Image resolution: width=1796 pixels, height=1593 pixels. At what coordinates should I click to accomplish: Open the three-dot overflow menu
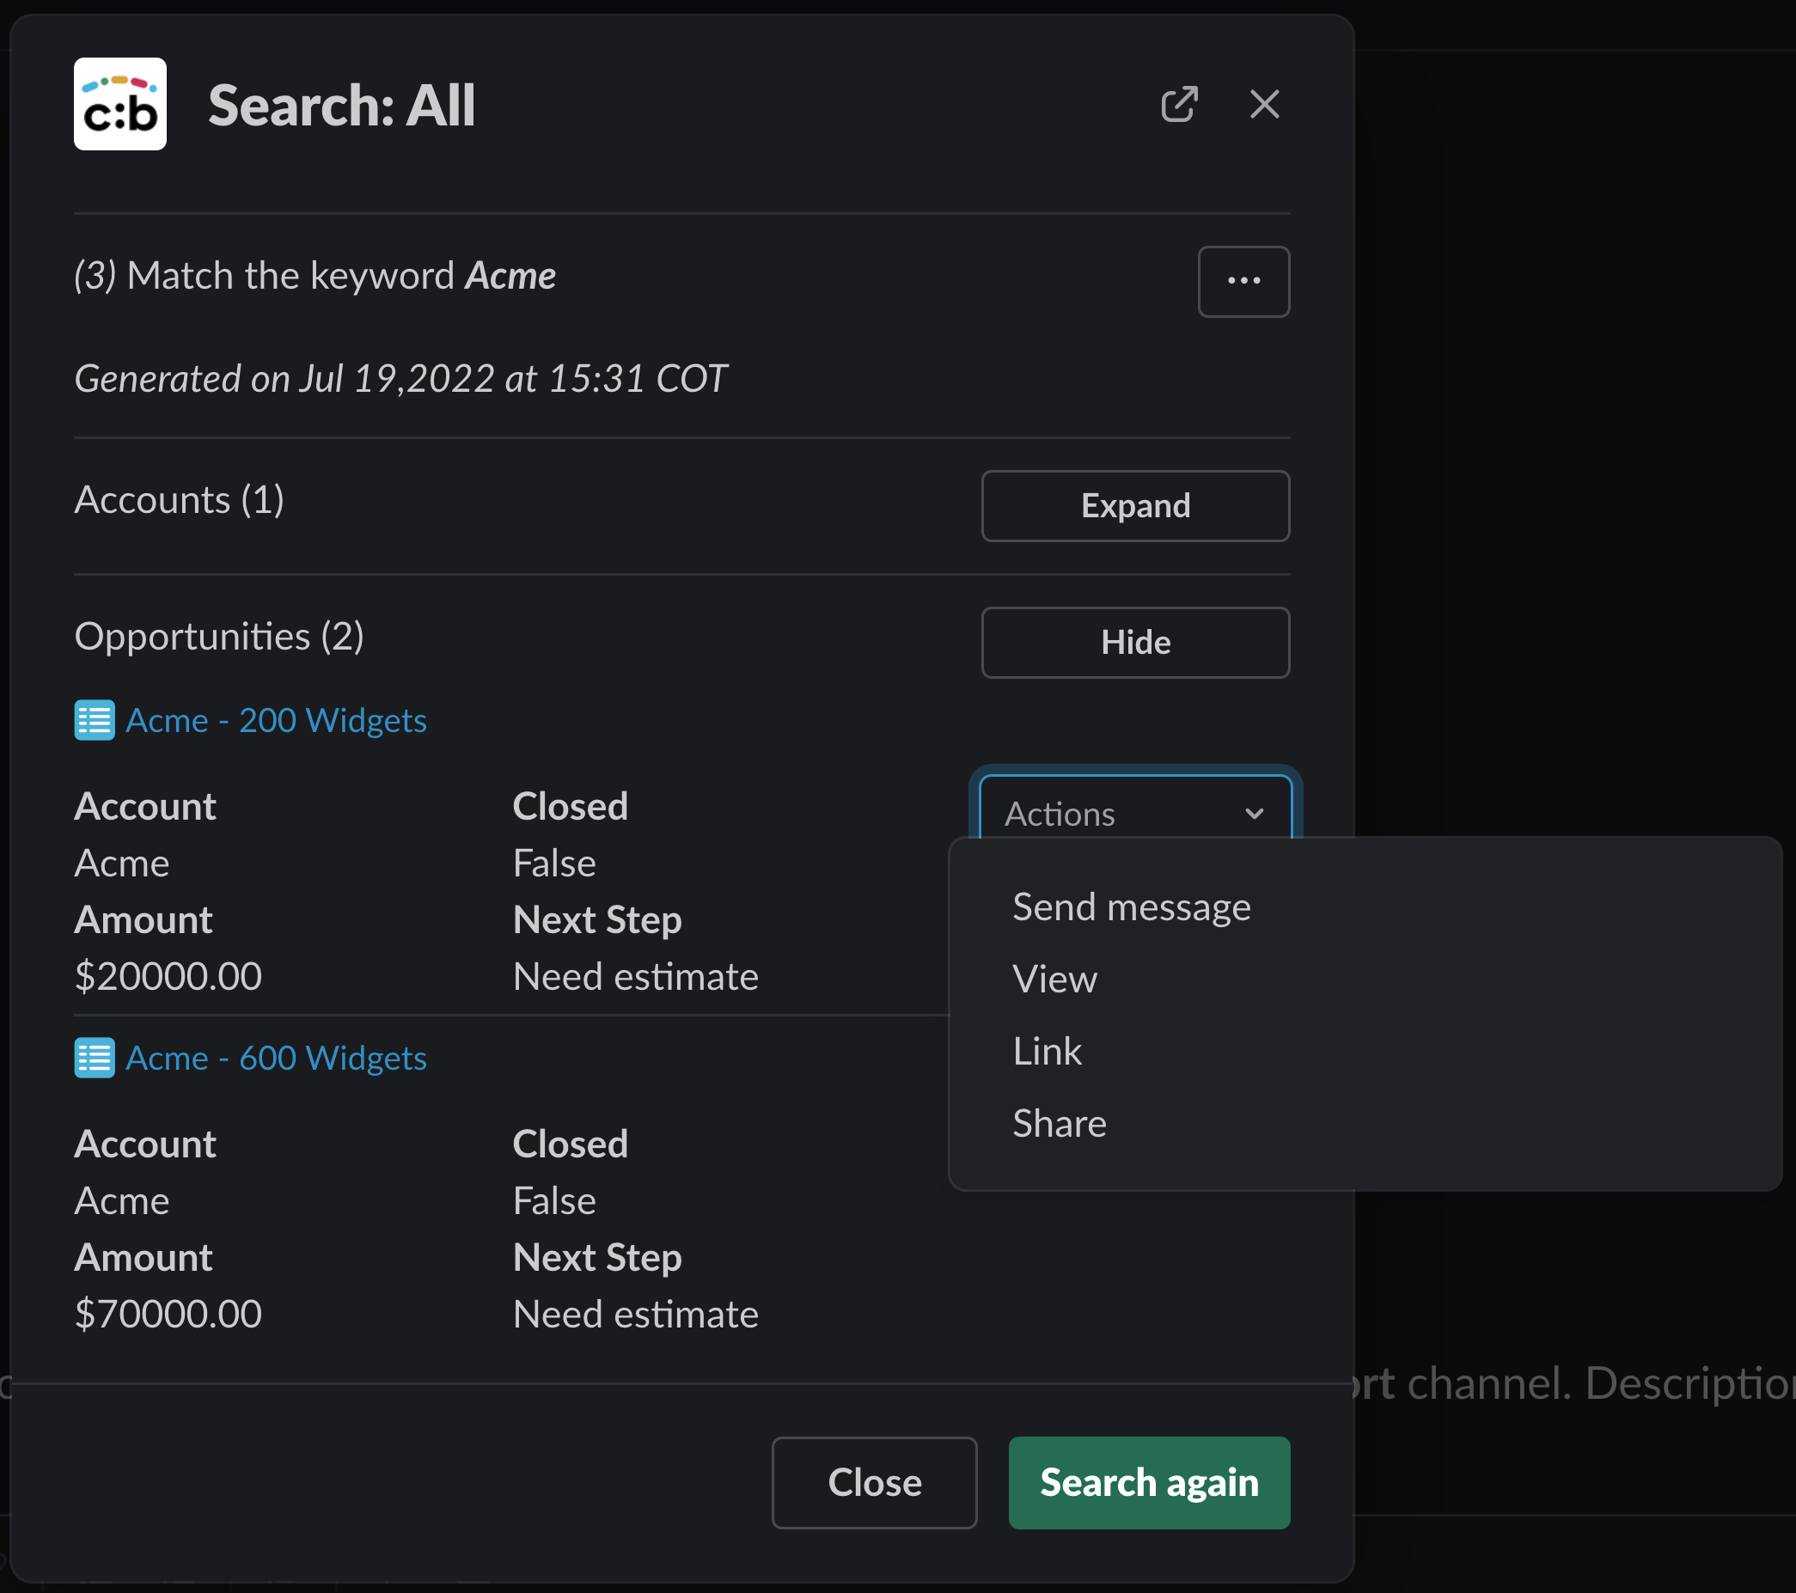[1243, 281]
